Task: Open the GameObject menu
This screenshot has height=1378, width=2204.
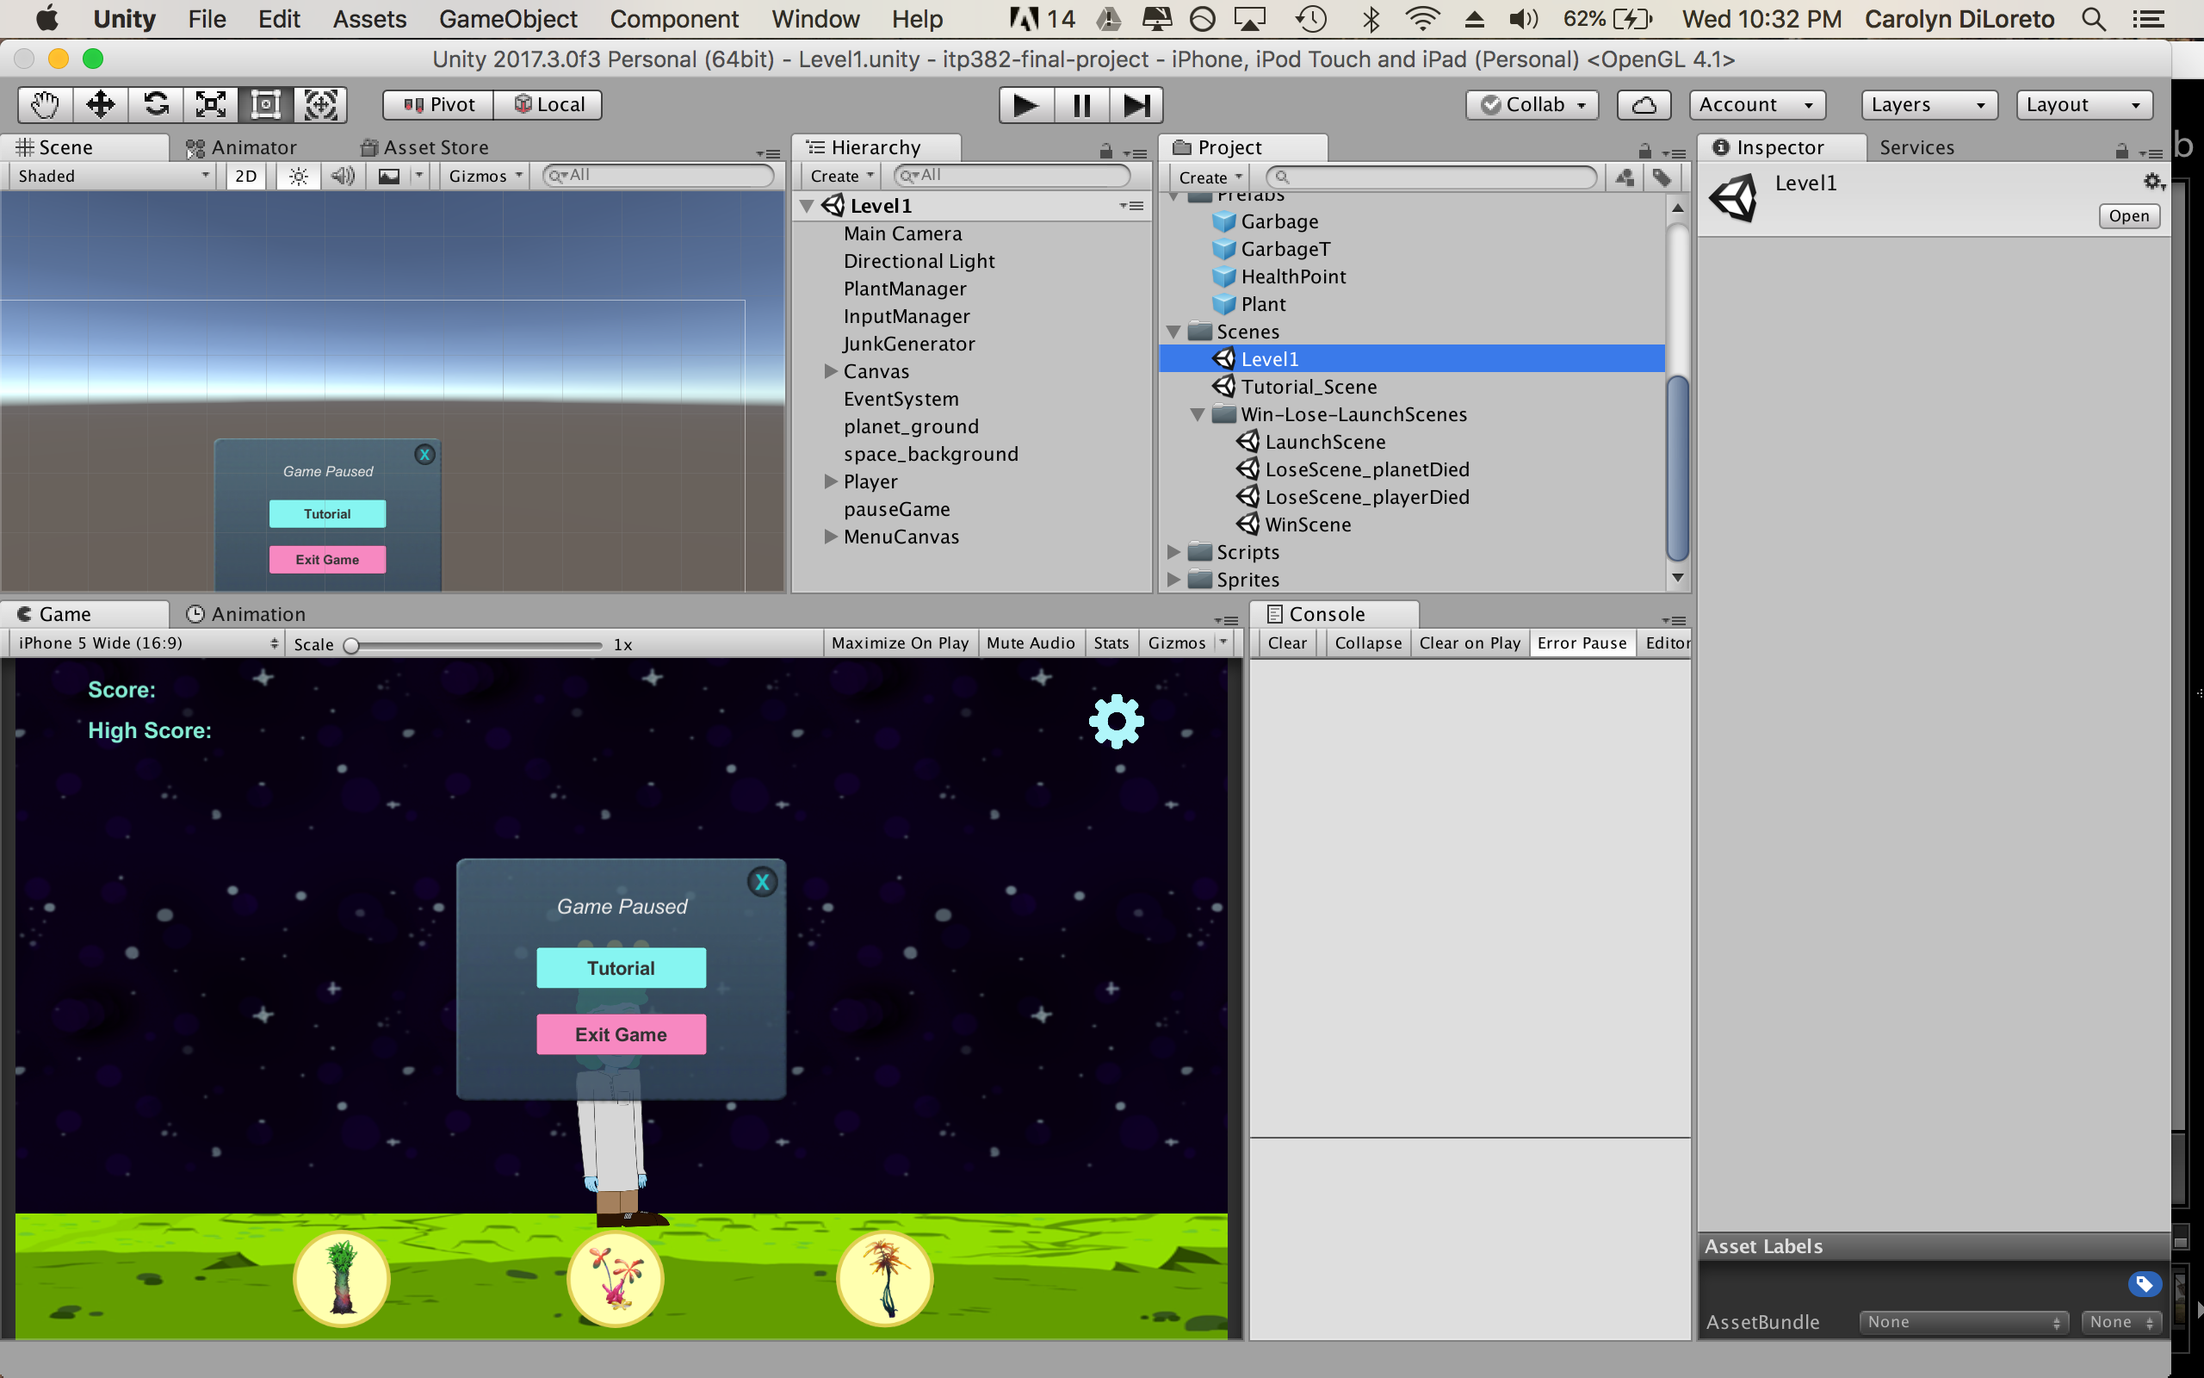Action: [507, 19]
